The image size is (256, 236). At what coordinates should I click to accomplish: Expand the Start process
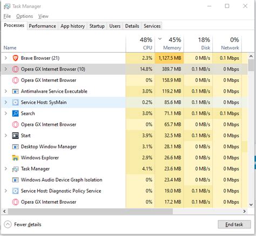6,136
